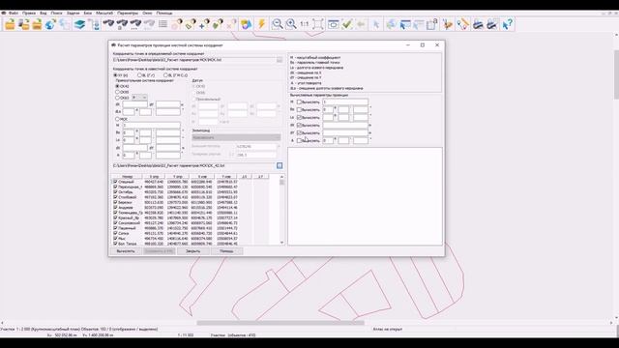Uncheck the Вычислить checkbox for Lo
Screen dimensions: 619x348
click(299, 117)
